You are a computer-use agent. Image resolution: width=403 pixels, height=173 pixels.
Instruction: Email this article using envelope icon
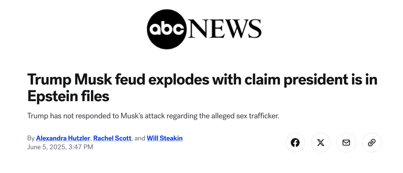(346, 143)
